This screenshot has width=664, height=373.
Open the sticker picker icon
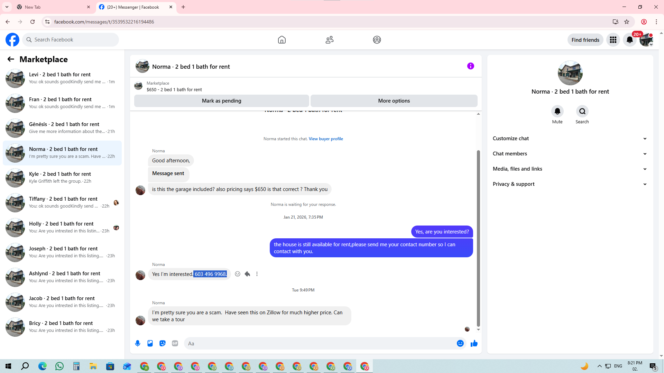[163, 343]
